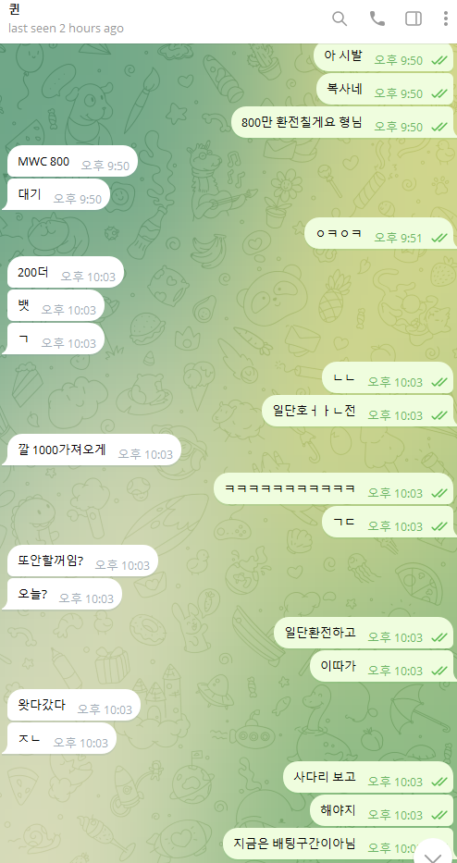Select the 'MWC 800' message bubble
Viewport: 457px width, 863px height.
pyautogui.click(x=72, y=161)
